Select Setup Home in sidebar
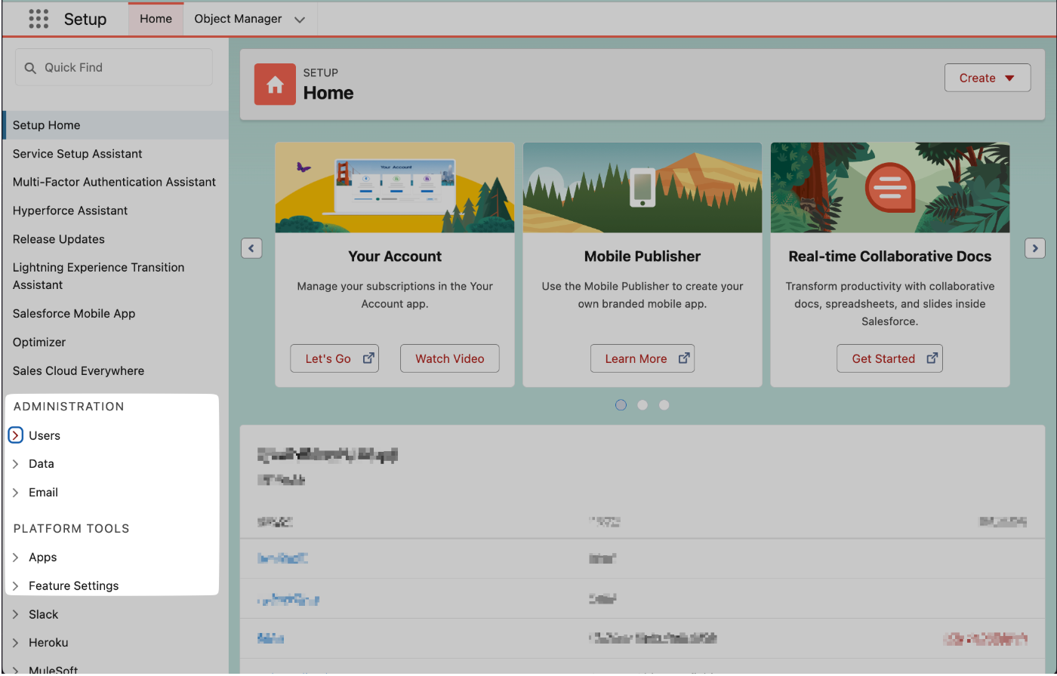This screenshot has width=1057, height=676. (115, 125)
